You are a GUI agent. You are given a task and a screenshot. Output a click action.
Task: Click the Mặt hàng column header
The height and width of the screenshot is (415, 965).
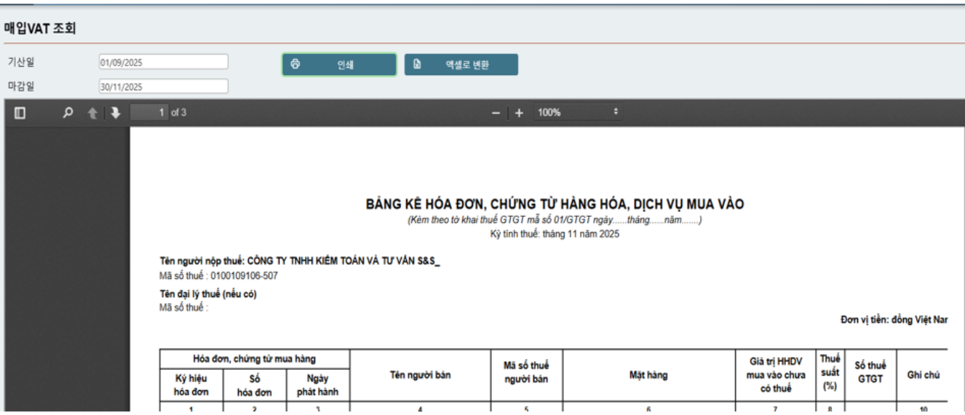tap(648, 375)
